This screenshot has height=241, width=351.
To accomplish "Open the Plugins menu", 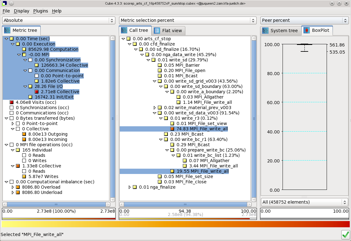I will 40,11.
